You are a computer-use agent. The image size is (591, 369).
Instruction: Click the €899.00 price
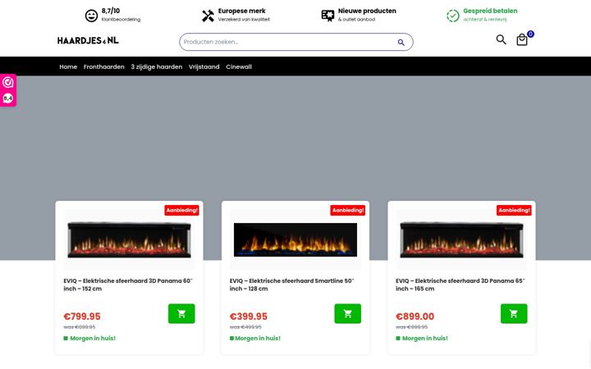coord(415,317)
